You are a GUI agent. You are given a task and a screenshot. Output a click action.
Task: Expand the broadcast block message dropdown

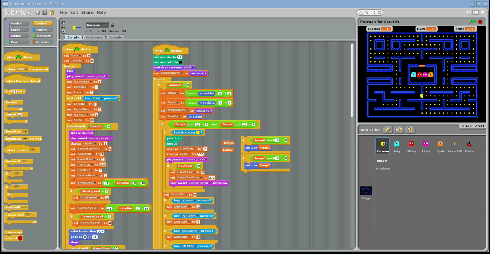(25, 131)
